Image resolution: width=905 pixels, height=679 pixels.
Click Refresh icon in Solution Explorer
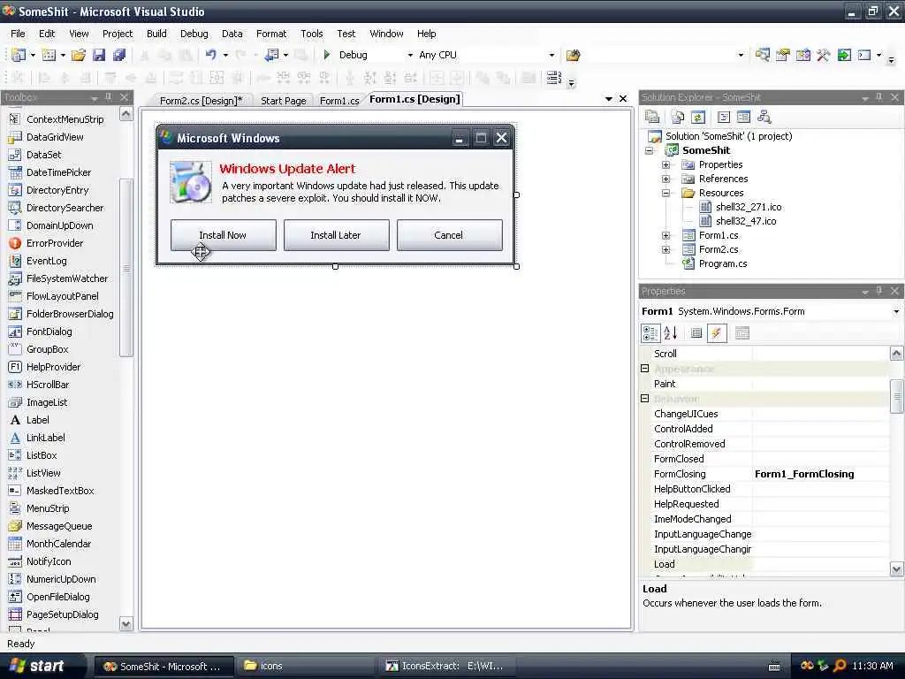[698, 118]
